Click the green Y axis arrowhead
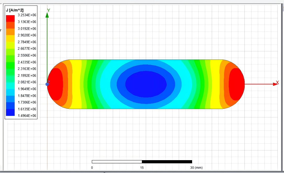The height and width of the screenshot is (173, 284). pos(47,15)
